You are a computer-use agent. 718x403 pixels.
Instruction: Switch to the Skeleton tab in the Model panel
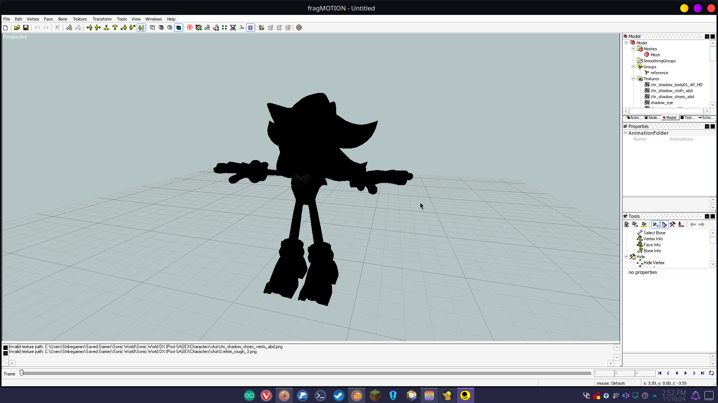coord(652,118)
